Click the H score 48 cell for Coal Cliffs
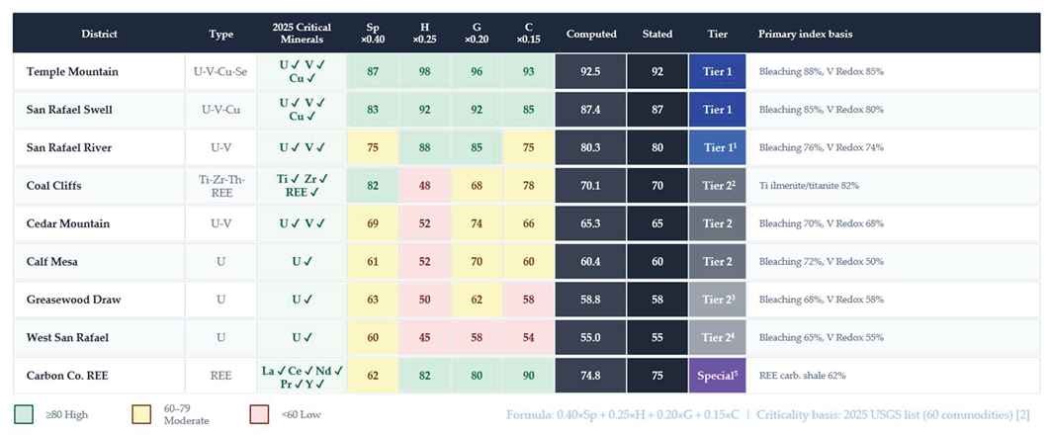Viewport: 1050px width, 435px height. [x=424, y=186]
